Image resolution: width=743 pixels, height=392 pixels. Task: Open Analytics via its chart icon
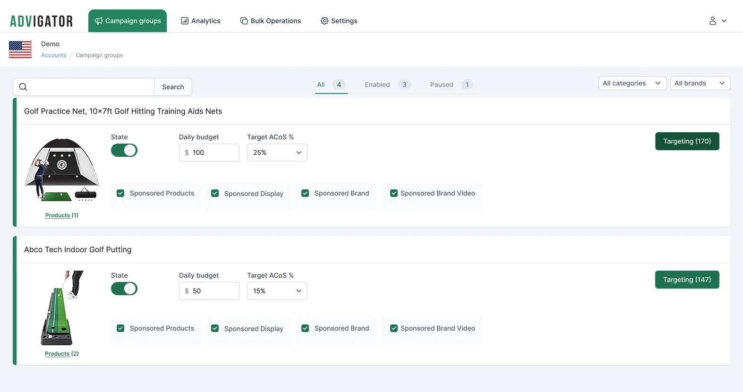(185, 21)
